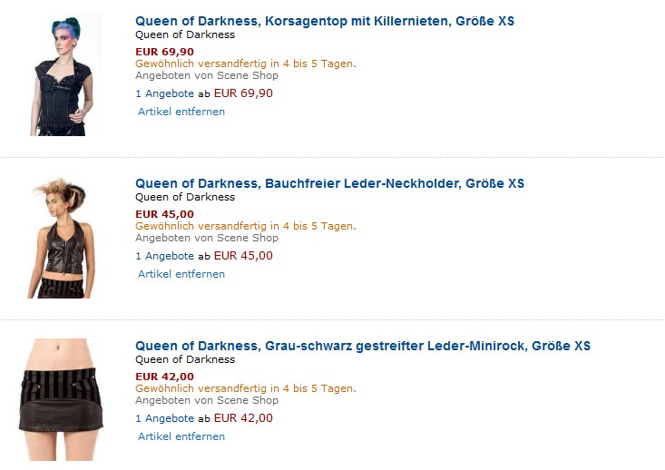The width and height of the screenshot is (665, 470).
Task: Click the EUR 42,00 bold price
Action: 164,377
